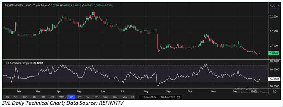Viewport: 283px width, 107px height.
Task: Open range settings icon next to Max
Action: tap(133, 97)
